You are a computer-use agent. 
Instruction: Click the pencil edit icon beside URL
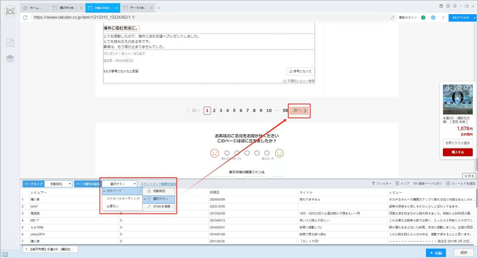(393, 18)
